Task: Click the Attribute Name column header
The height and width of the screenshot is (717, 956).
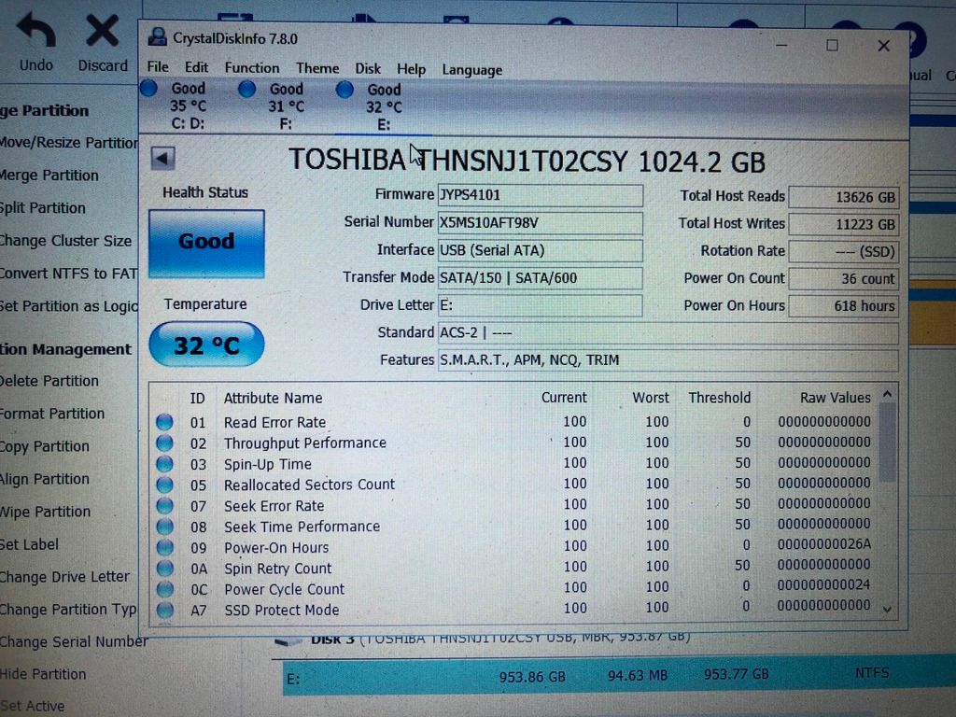Action: pos(274,398)
